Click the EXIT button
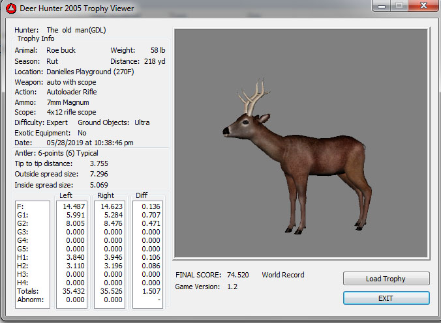Screen dimensions: 441x323 386,298
